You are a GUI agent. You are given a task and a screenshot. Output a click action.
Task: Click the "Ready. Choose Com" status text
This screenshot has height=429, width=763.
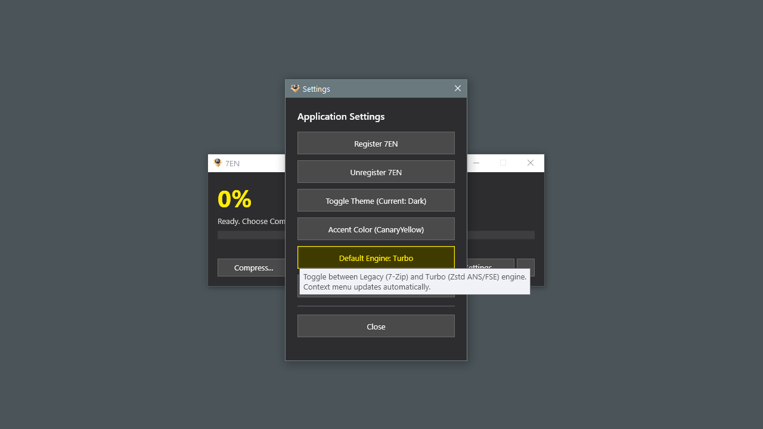[252, 221]
